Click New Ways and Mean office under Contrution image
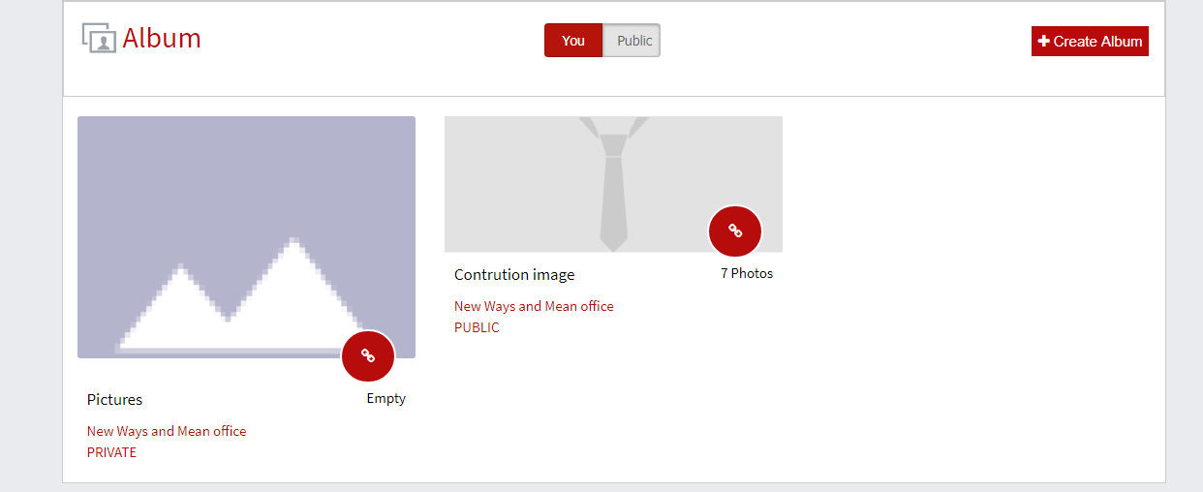This screenshot has width=1203, height=492. coord(534,306)
